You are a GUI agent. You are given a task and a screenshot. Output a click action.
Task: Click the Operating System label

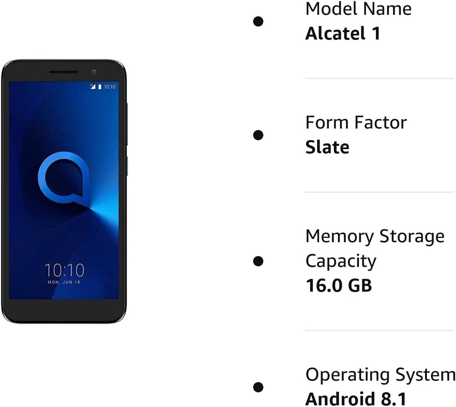tap(380, 374)
